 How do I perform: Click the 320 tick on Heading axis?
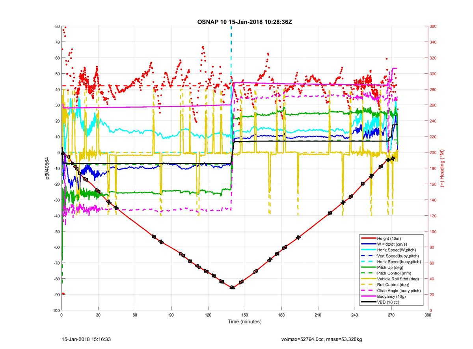tap(433, 58)
